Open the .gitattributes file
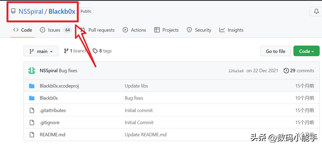Image resolution: width=322 pixels, height=146 pixels. 53,110
